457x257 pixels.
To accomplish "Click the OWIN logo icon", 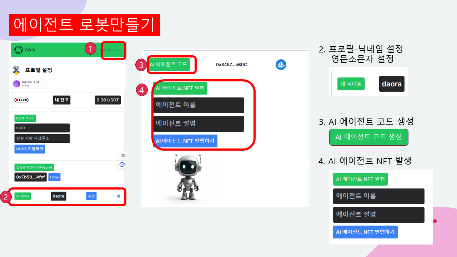I will tap(18, 50).
